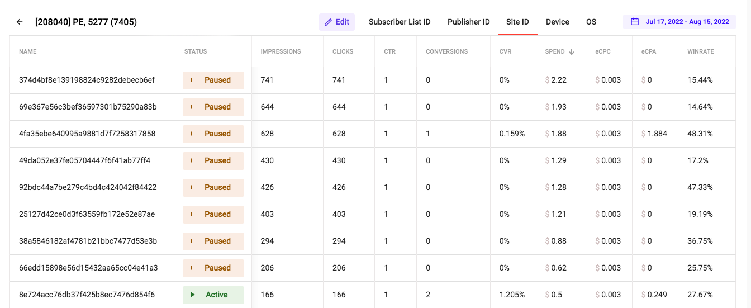Viewport: 751px width, 308px height.
Task: Click the CVR value 1.205%
Action: point(512,295)
